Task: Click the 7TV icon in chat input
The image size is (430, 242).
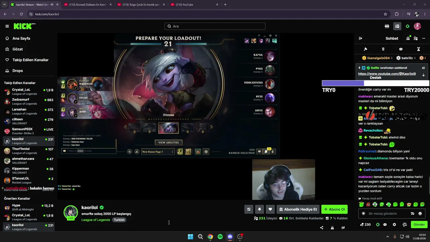Action: click(x=413, y=213)
